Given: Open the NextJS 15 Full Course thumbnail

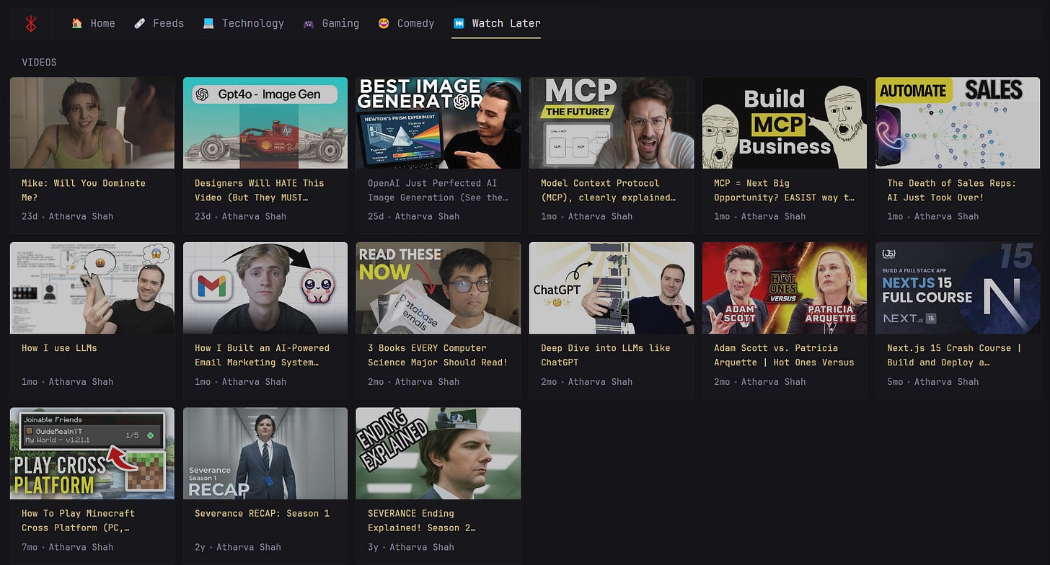Looking at the screenshot, I should click(958, 288).
